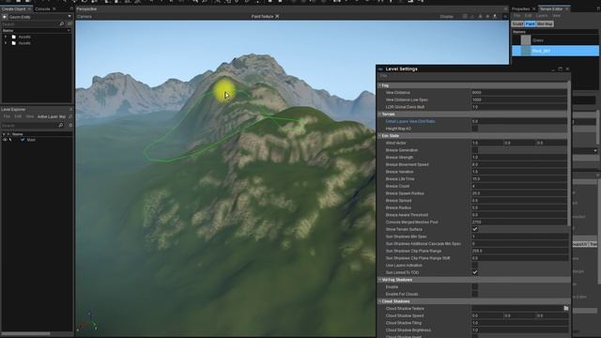601x338 pixels.
Task: Enable Breeze Generation checkbox
Action: pyautogui.click(x=475, y=150)
